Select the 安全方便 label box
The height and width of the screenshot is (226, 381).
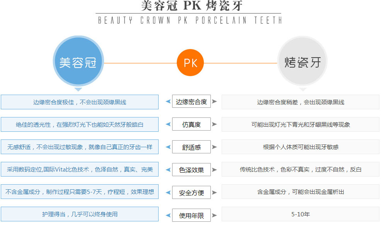click(x=191, y=192)
